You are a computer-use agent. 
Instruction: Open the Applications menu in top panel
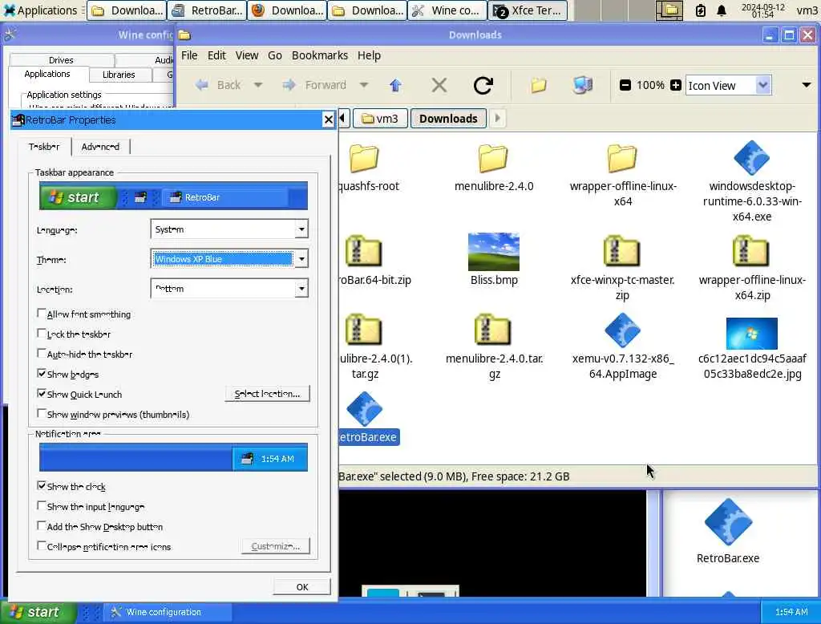pos(40,10)
